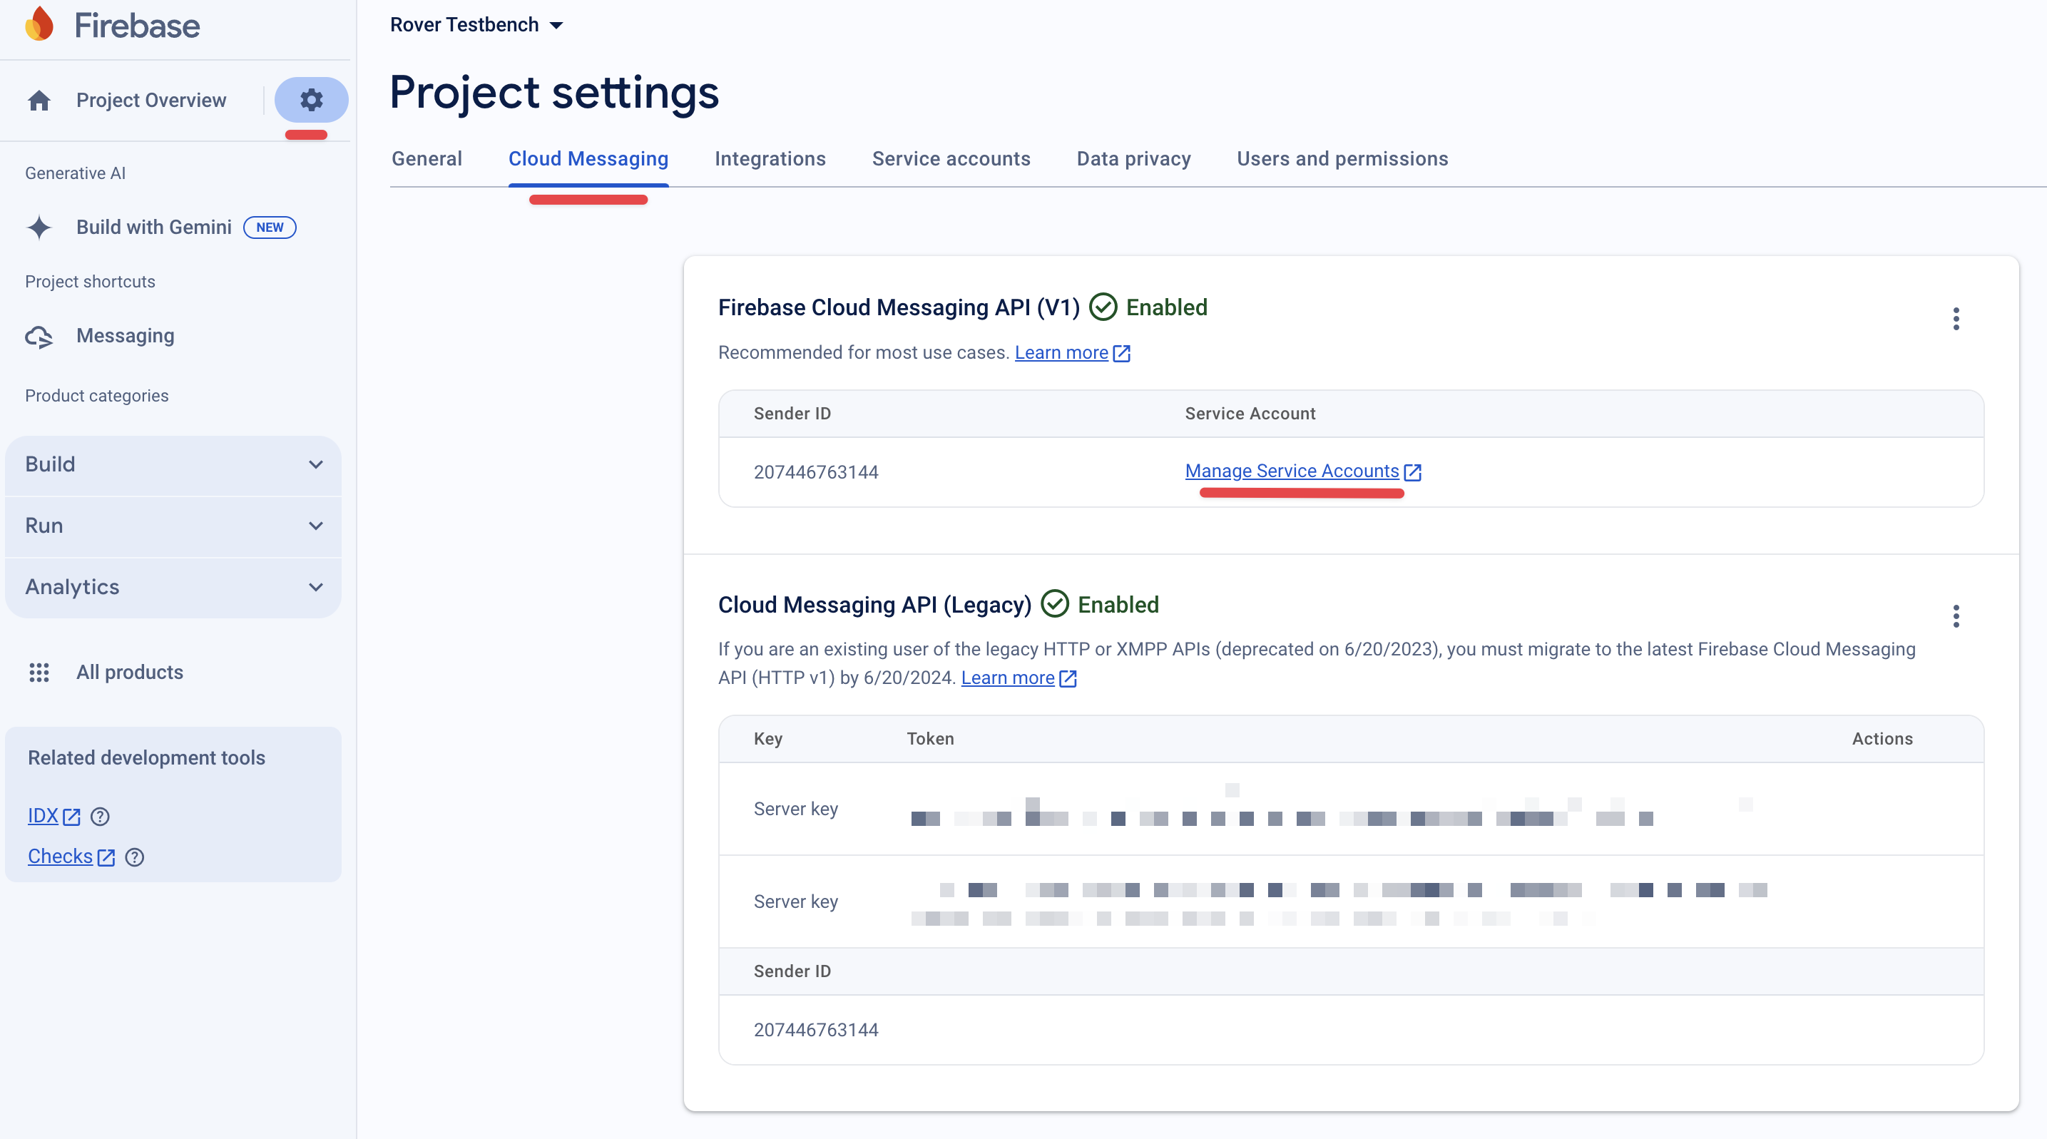Click the Project Overview home icon
2047x1139 pixels.
[38, 100]
